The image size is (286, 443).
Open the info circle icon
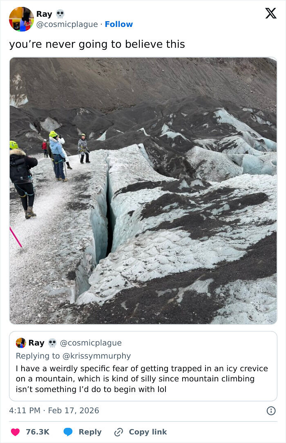[271, 411]
